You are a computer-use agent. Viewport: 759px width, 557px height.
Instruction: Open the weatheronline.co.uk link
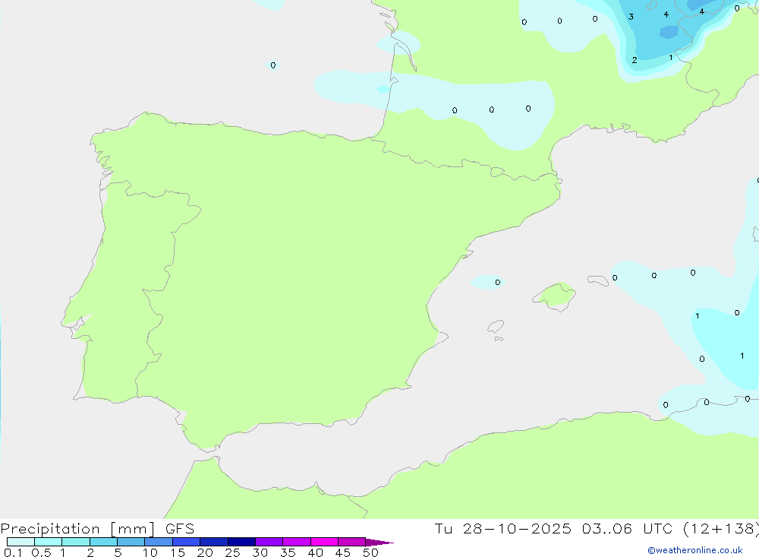695,550
